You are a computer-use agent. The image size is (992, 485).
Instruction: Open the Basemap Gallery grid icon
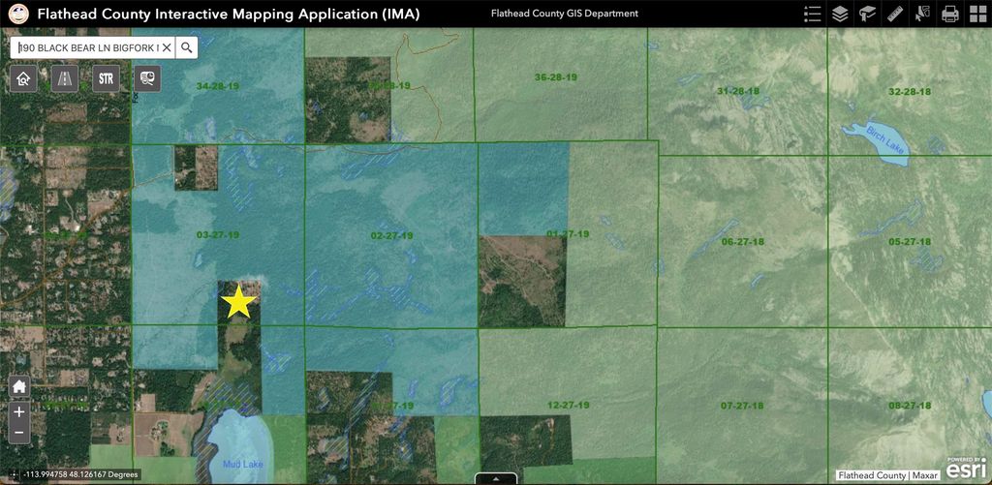[977, 14]
